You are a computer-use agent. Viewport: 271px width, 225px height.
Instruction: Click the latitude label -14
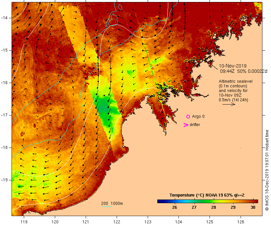pyautogui.click(x=4, y=18)
